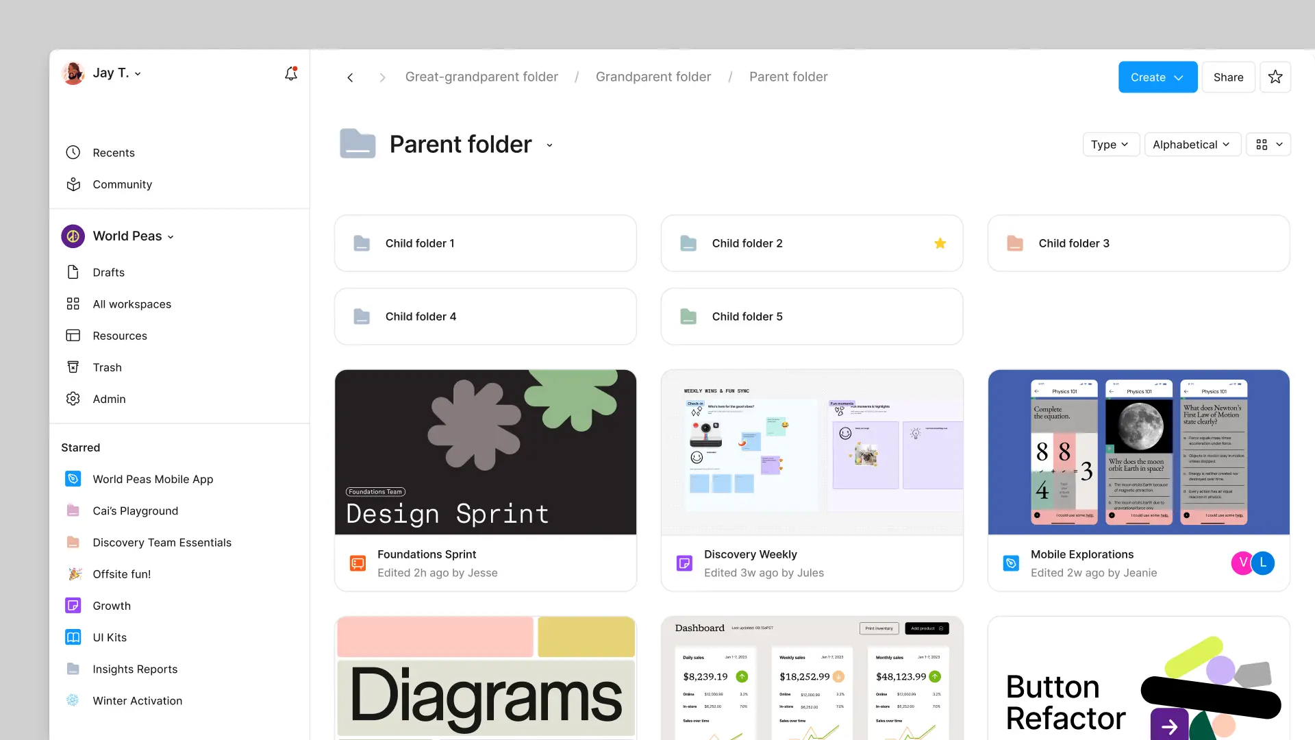Click the Share button

coord(1228,77)
